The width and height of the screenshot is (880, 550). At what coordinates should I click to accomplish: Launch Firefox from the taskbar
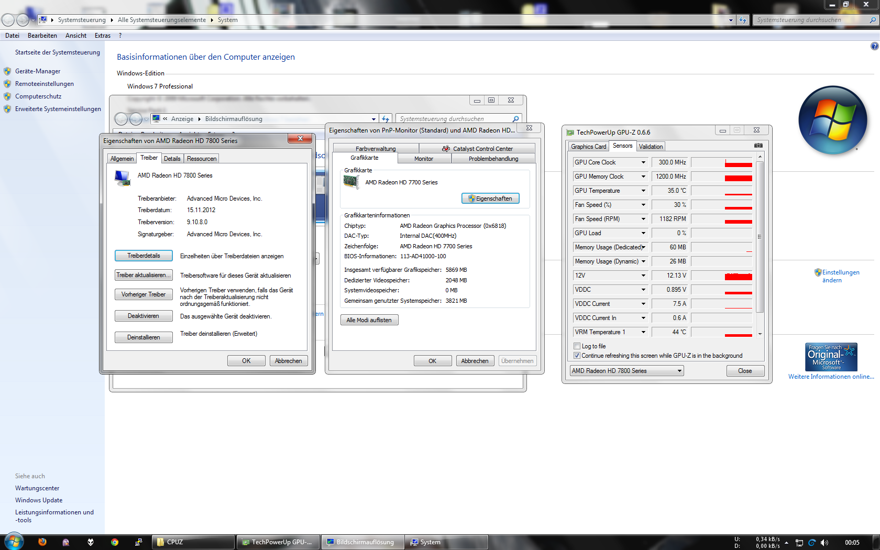click(42, 542)
